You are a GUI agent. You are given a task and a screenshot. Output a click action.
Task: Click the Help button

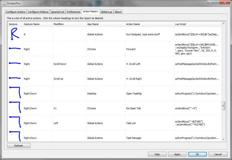pyautogui.click(x=157, y=154)
